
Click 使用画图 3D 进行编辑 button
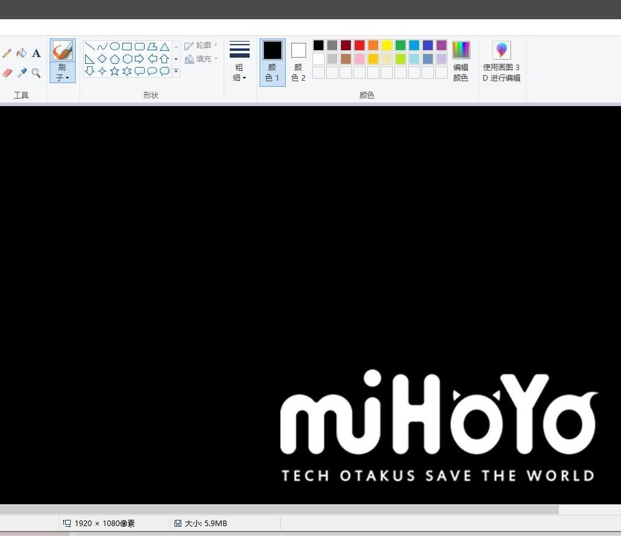502,62
